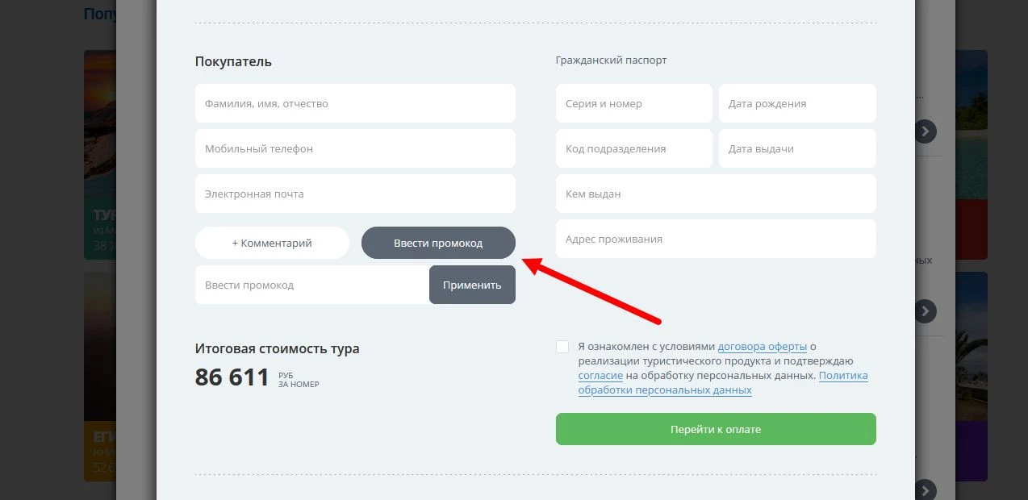Image resolution: width=1028 pixels, height=500 pixels.
Task: Click the 'Дата выдачи' date field
Action: click(797, 148)
